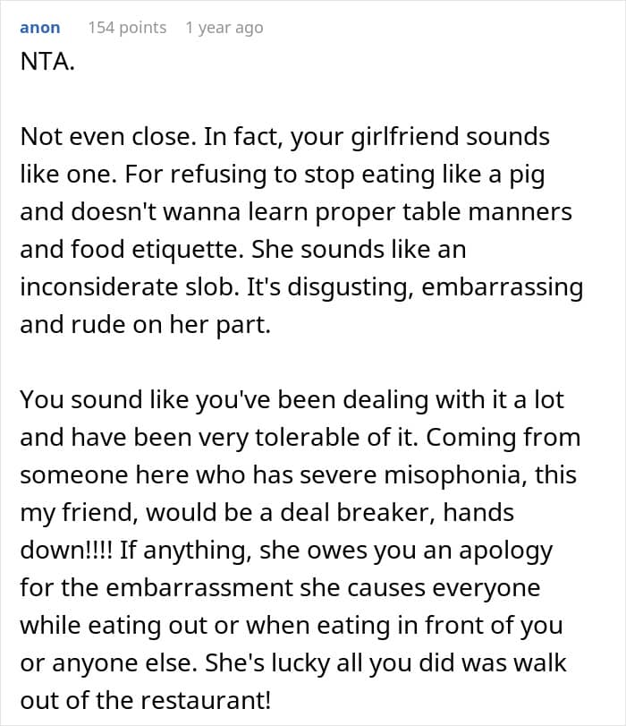This screenshot has height=726, width=626.
Task: Click the 154 points score
Action: [127, 28]
